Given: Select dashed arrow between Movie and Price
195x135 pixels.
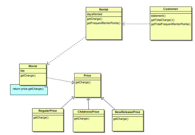Looking at the screenshot, I should tap(60, 80).
